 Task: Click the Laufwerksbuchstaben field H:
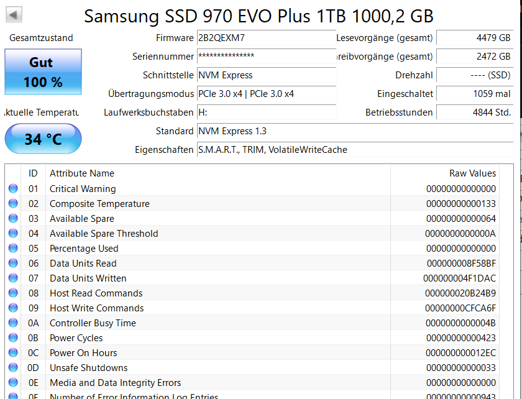click(x=267, y=112)
